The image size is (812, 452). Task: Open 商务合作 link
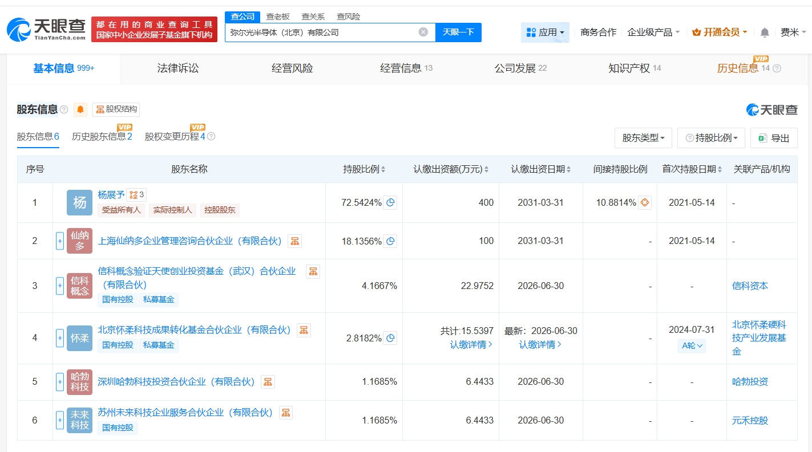point(599,32)
